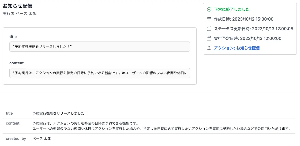Image resolution: width=300 pixels, height=146 pixels.
Task: Click the ステータス更新日時 2023/10/13 12:00:05 text
Action: (253, 29)
